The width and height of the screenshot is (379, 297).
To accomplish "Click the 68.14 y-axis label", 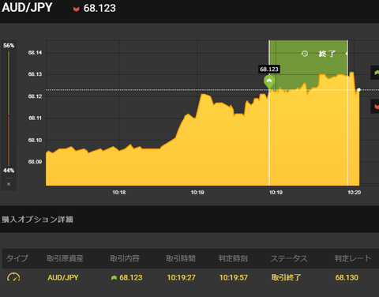I will tap(35, 53).
